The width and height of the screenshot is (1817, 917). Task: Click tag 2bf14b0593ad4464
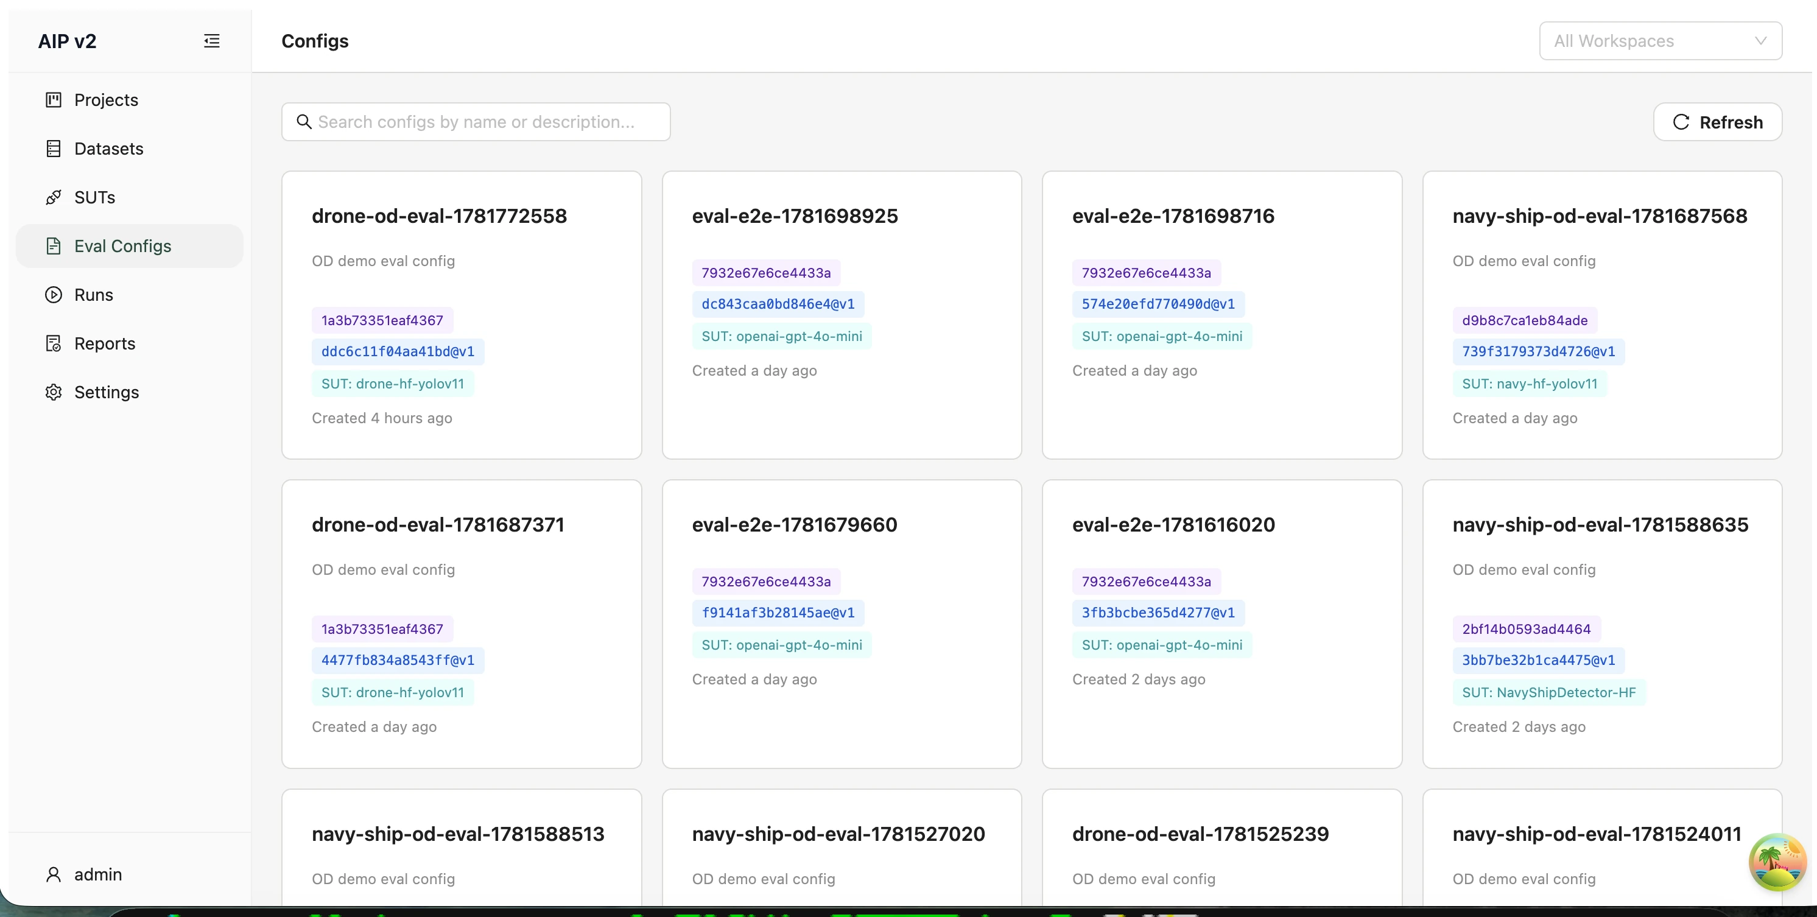(x=1527, y=629)
